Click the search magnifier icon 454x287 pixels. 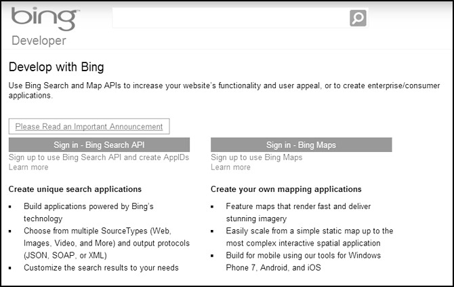358,18
